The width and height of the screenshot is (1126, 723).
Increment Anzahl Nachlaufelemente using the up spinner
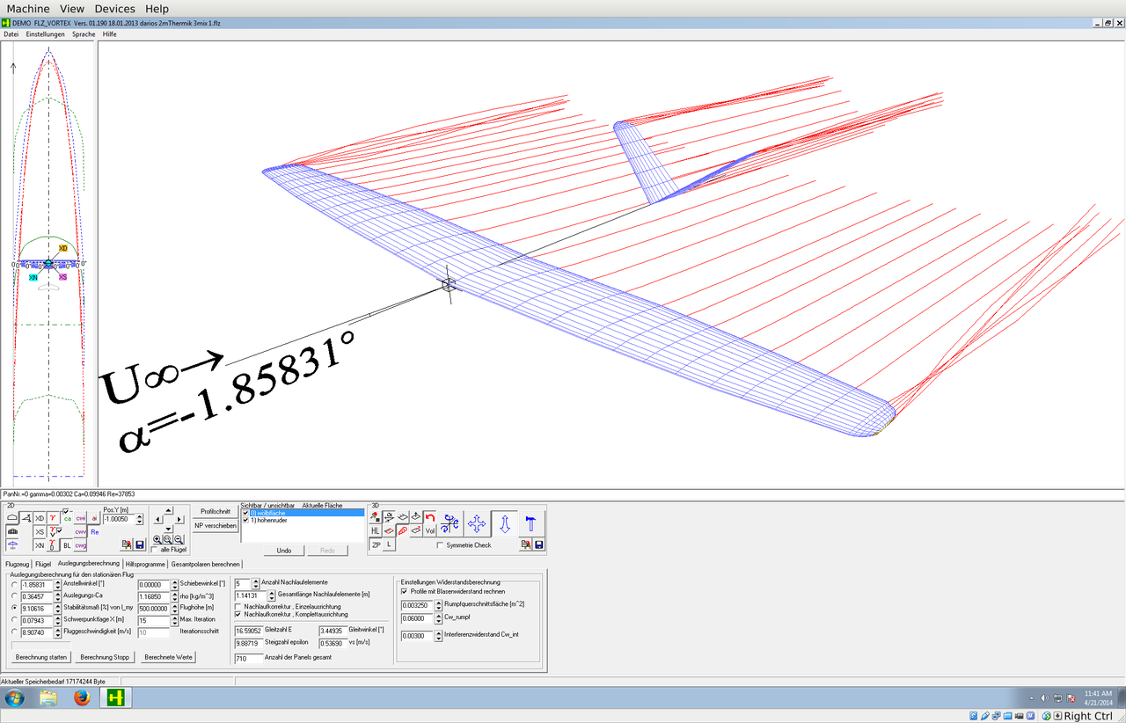click(256, 581)
